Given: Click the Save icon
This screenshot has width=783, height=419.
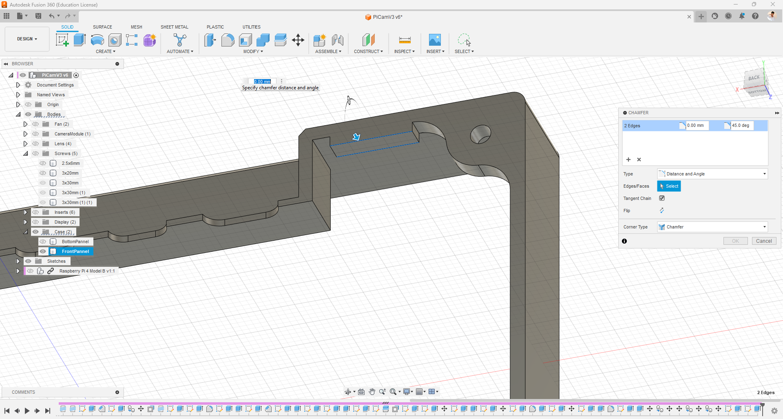Looking at the screenshot, I should click(x=38, y=16).
